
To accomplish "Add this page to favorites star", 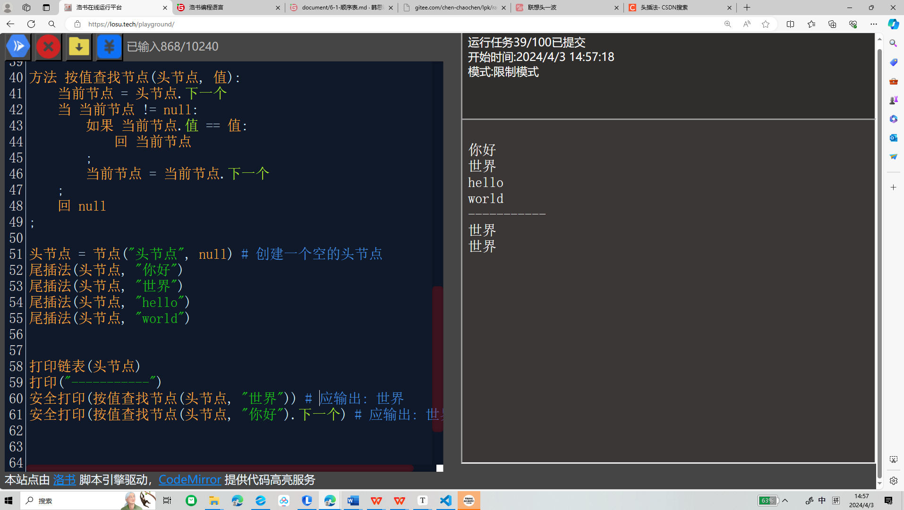I will (x=766, y=24).
